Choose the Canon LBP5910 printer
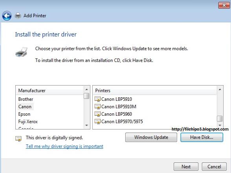This screenshot has height=173, width=231. (x=116, y=99)
